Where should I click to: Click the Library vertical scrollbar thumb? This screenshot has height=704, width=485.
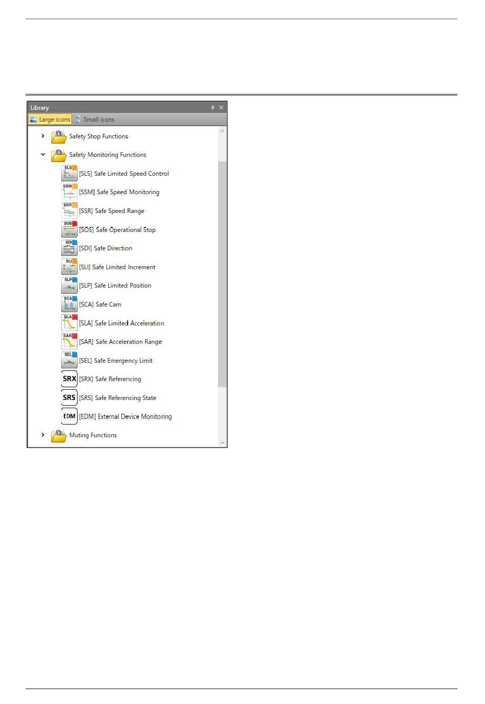tap(222, 274)
